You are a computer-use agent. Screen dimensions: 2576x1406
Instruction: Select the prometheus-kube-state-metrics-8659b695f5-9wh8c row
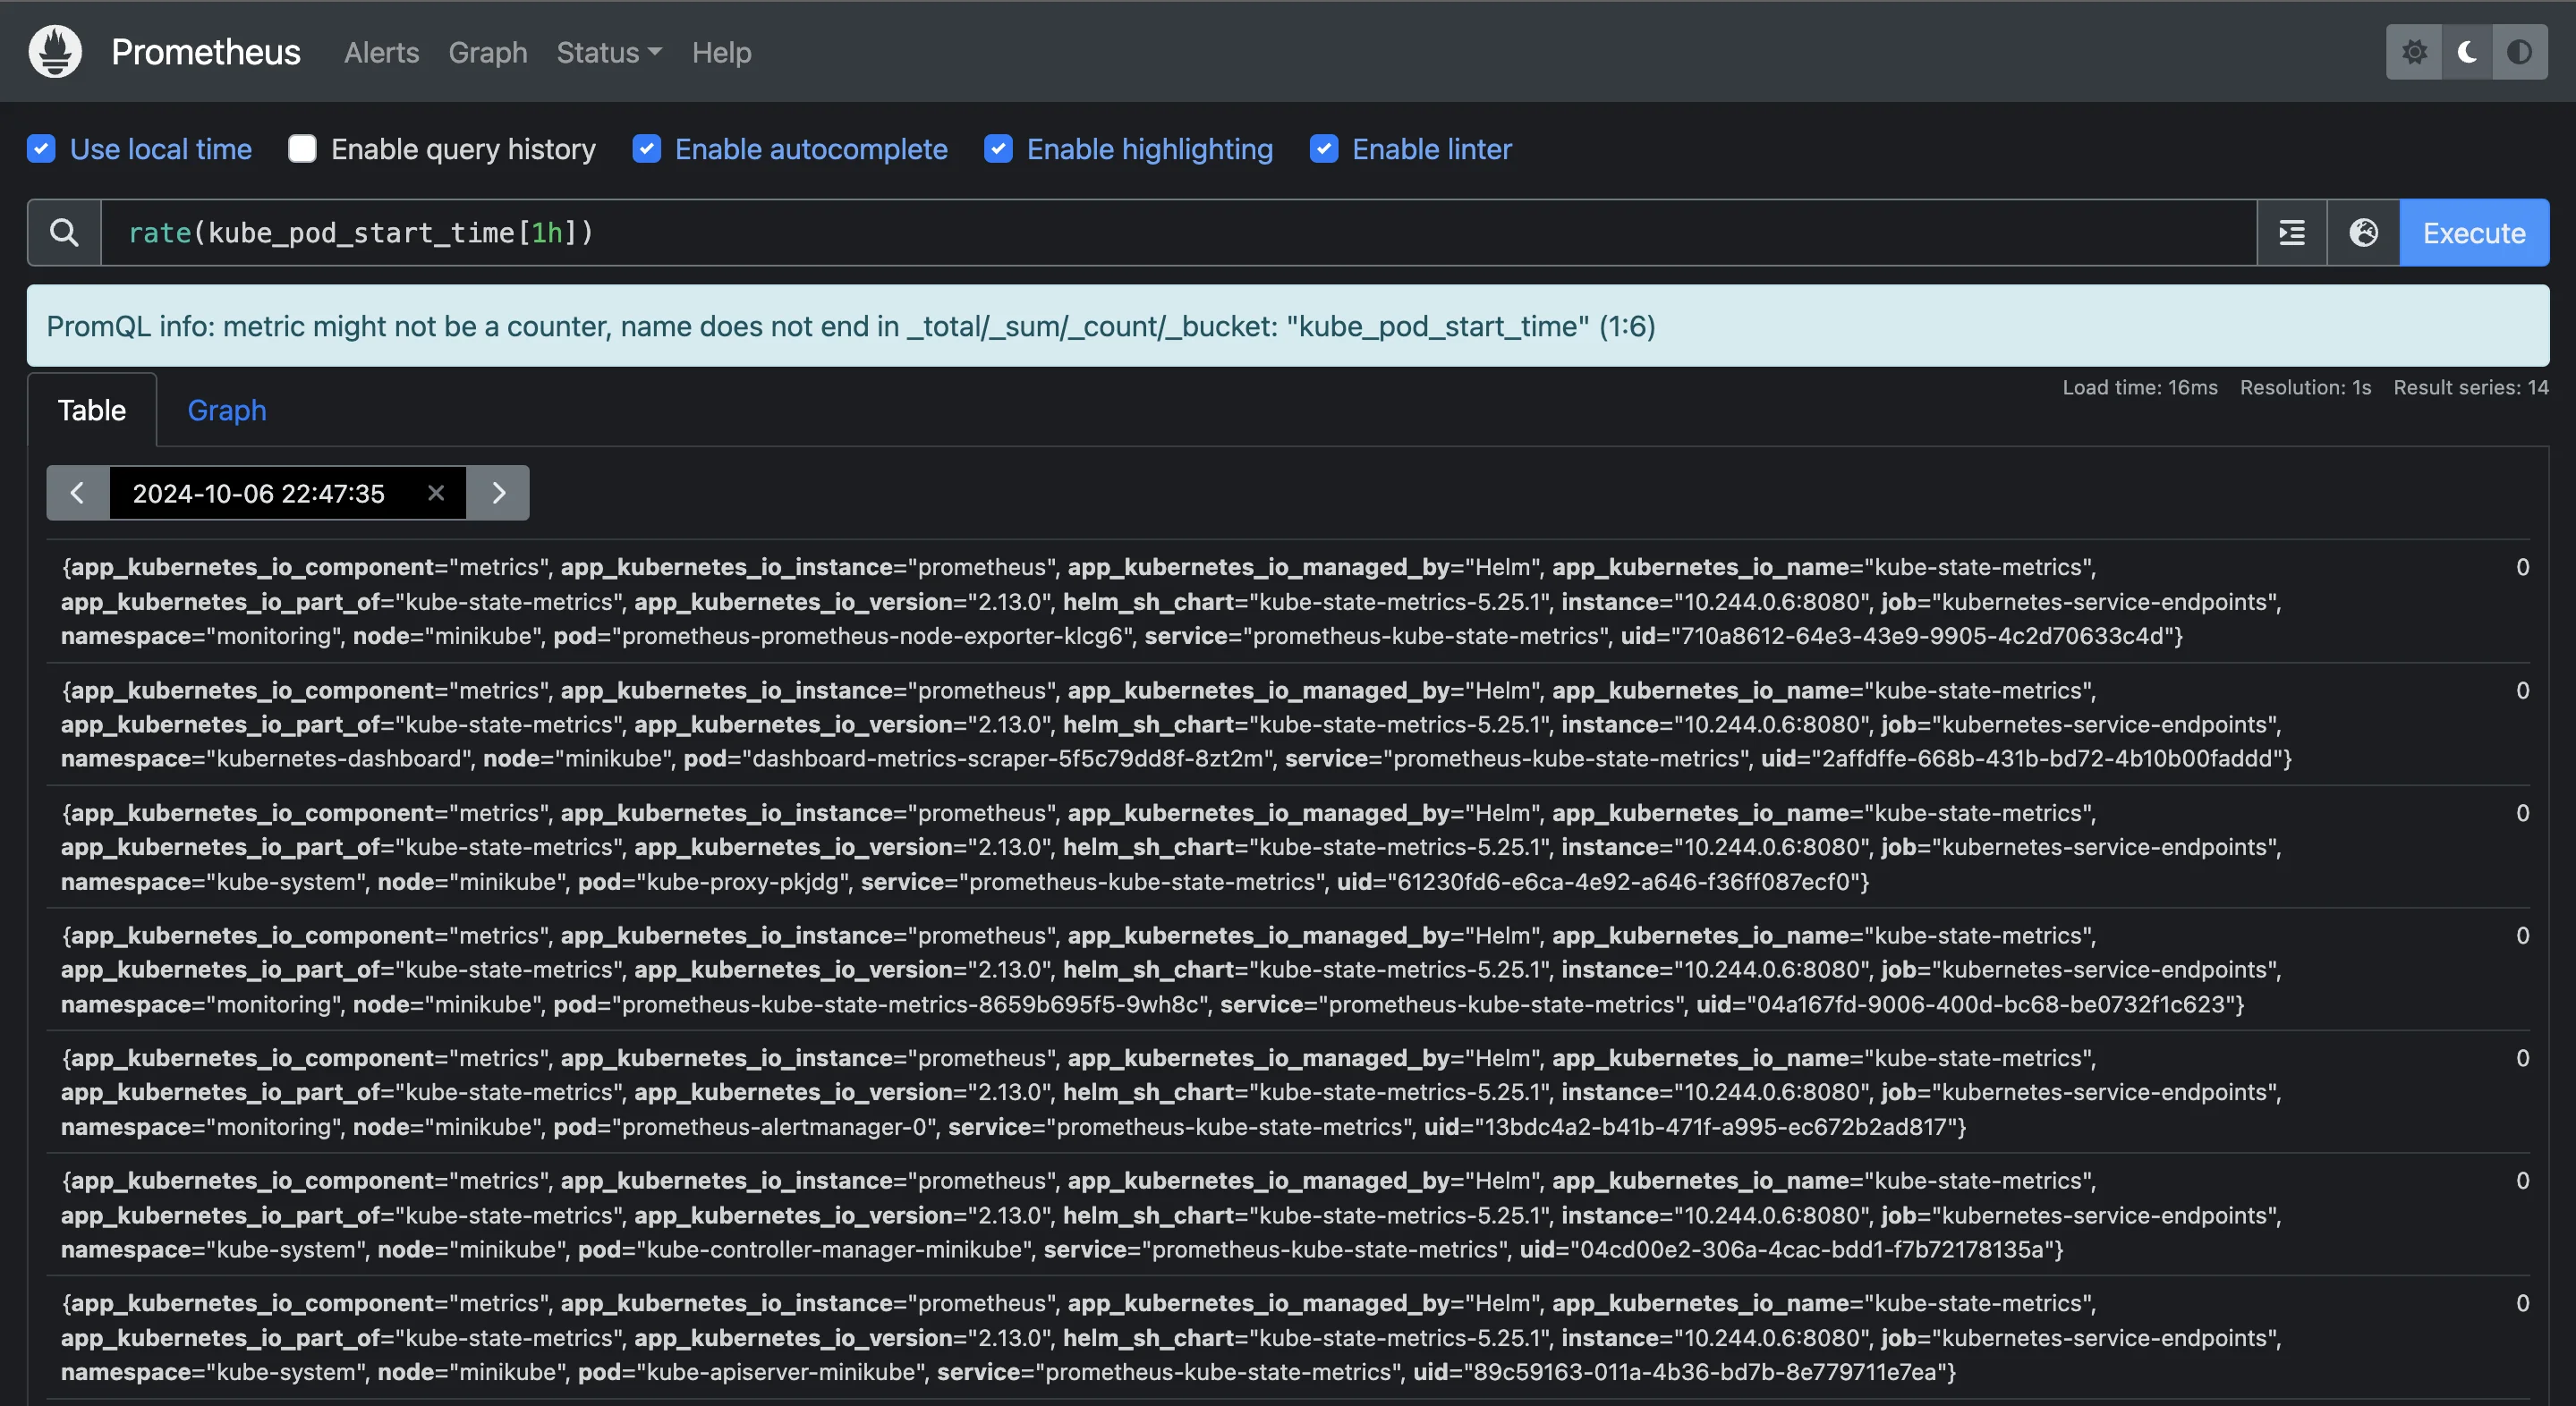tap(1288, 970)
